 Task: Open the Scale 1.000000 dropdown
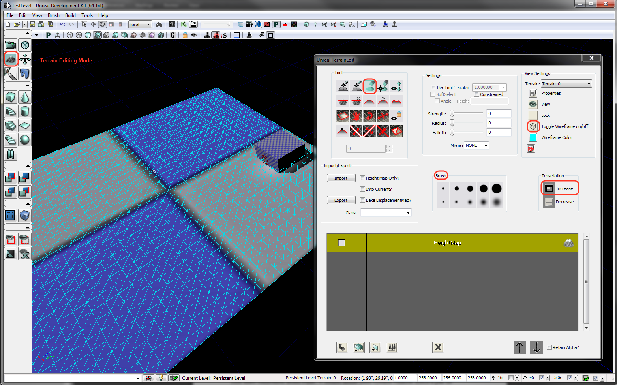[x=489, y=88]
